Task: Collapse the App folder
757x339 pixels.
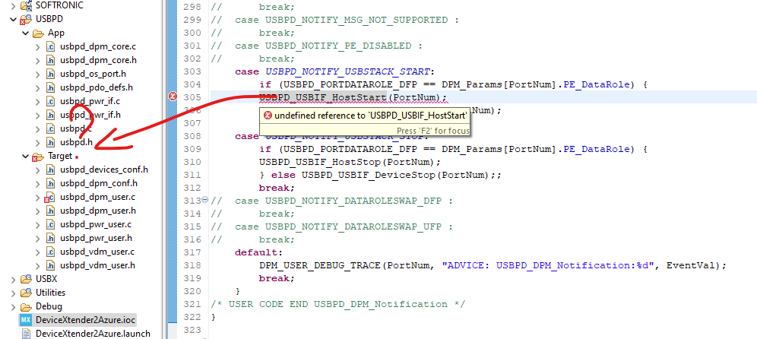Action: click(25, 33)
